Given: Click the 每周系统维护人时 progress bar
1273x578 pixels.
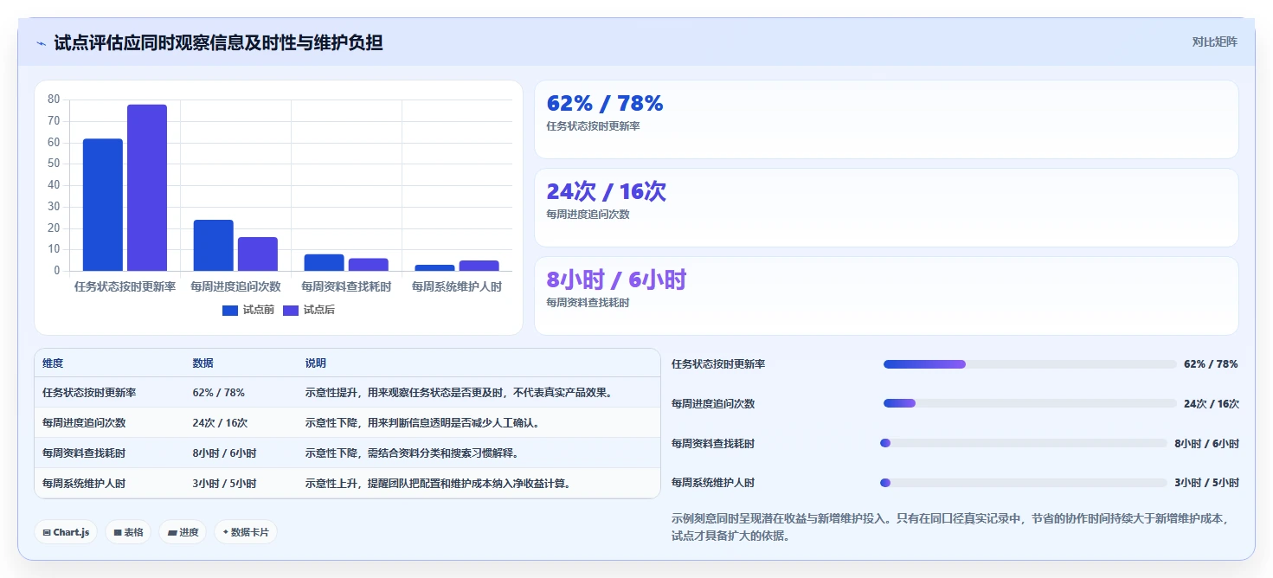Looking at the screenshot, I should point(1025,482).
